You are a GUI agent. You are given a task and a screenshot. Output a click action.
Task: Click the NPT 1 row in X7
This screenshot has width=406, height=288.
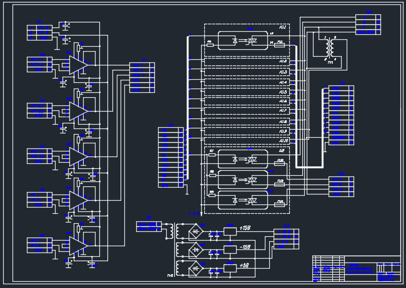(x=142, y=65)
